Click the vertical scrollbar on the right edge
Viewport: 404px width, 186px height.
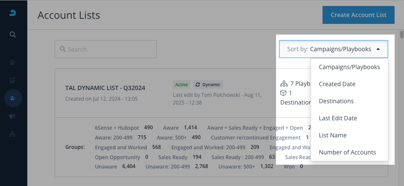401,35
